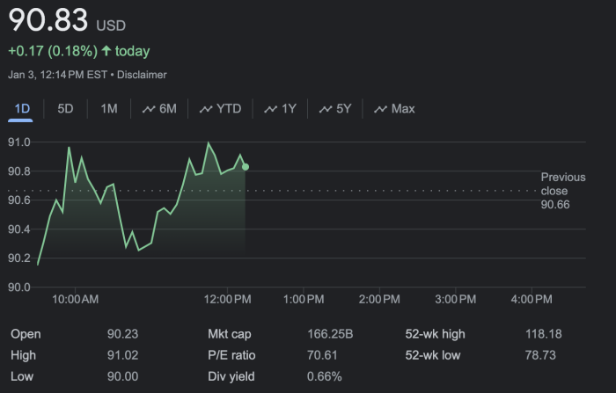This screenshot has height=393, width=616.
Task: Click the trend icon beside 1Y
Action: point(270,109)
